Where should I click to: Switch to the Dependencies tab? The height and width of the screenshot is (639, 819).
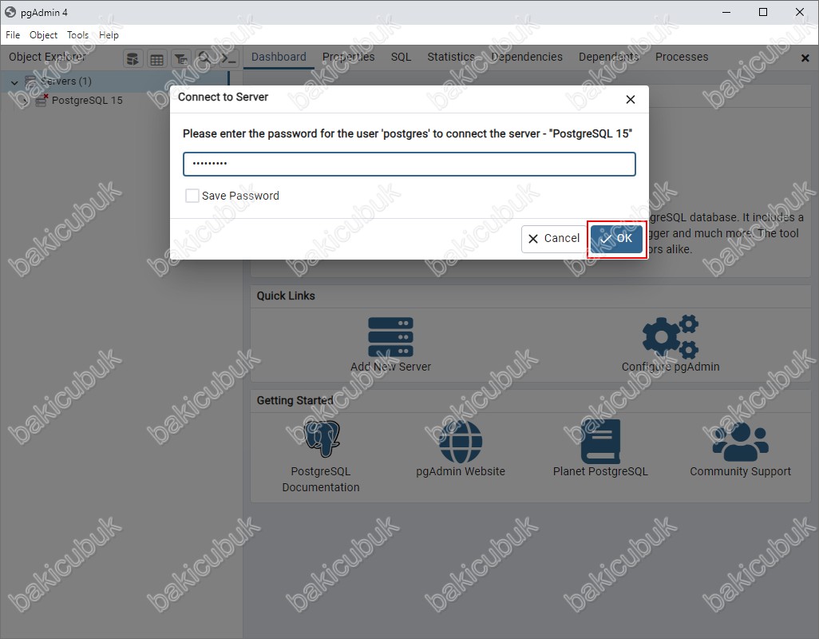[527, 57]
